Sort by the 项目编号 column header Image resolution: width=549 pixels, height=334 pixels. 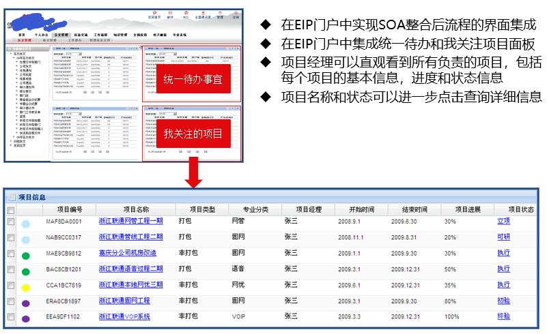point(70,210)
